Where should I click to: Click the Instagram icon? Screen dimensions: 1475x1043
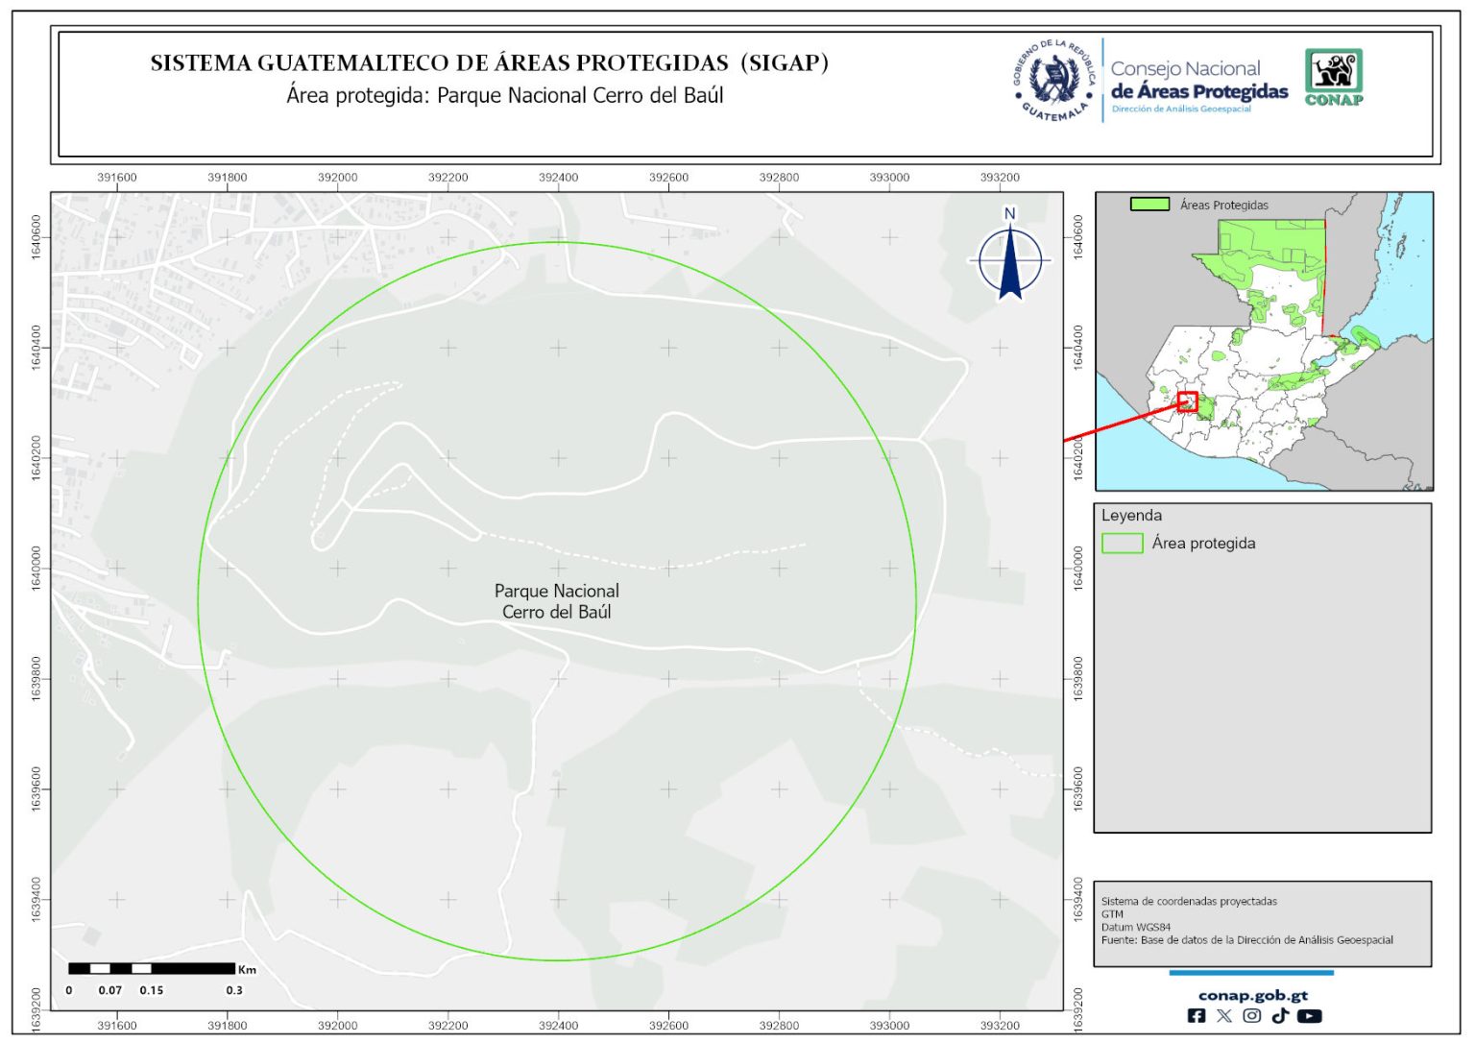pos(1251,1015)
